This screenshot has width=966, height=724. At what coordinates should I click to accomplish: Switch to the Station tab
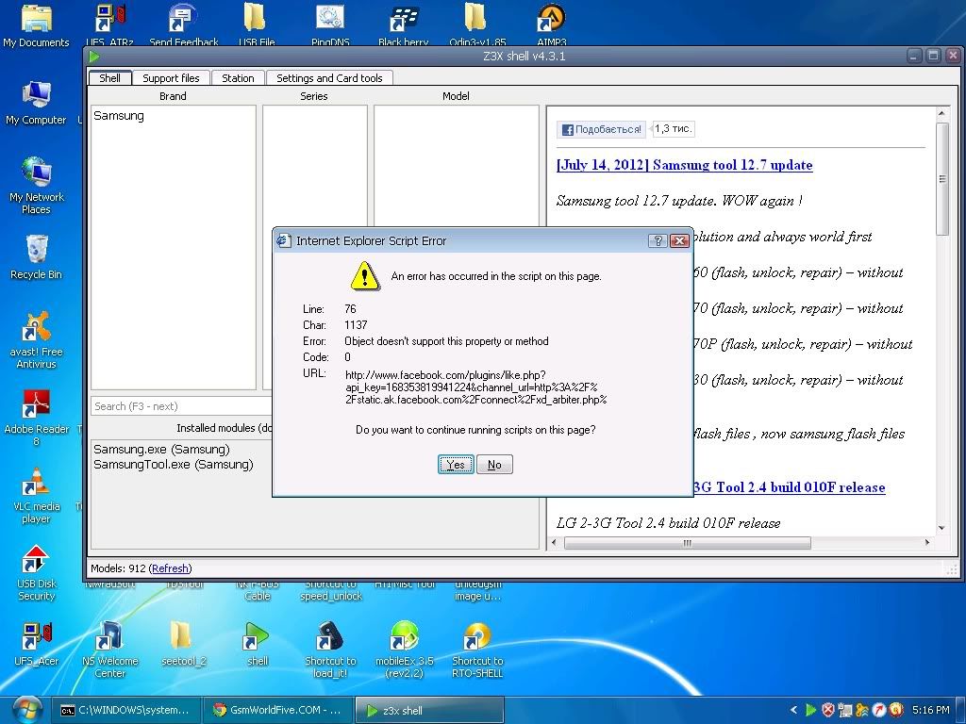tap(238, 78)
